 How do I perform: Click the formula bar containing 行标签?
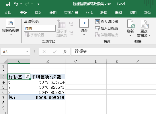[114, 52]
